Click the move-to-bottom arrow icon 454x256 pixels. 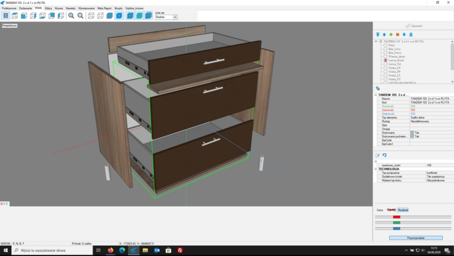pyautogui.click(x=411, y=35)
